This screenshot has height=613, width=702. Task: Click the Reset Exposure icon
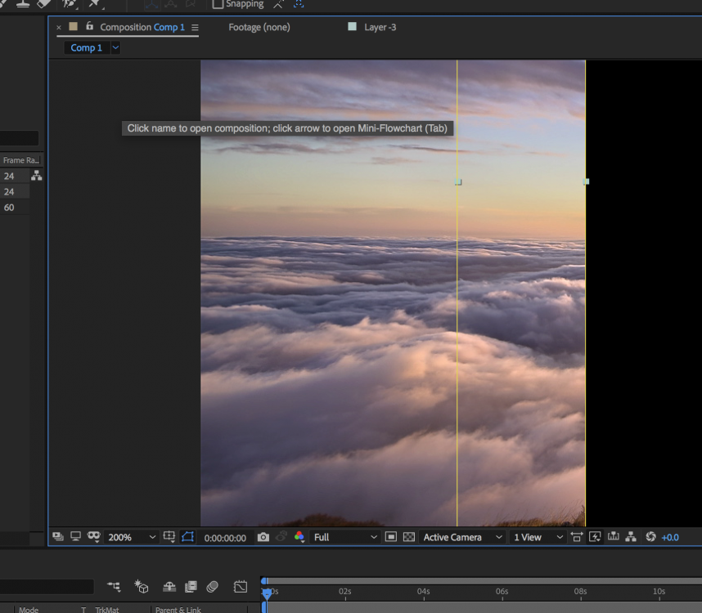[650, 537]
